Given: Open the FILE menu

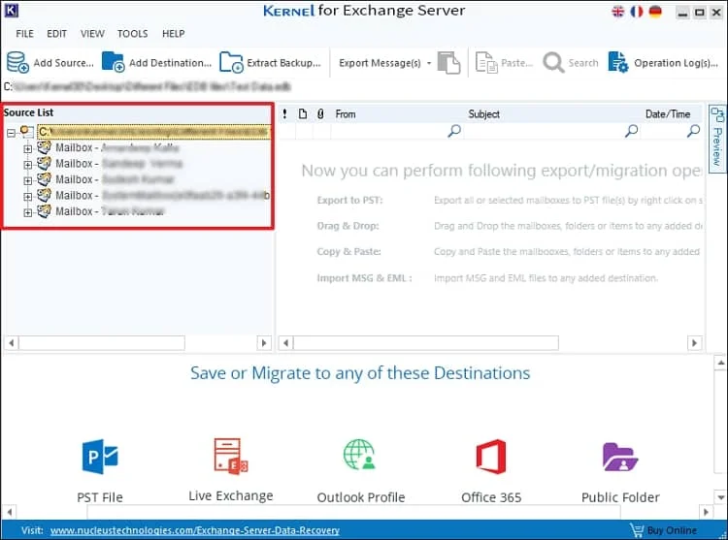Looking at the screenshot, I should (24, 33).
